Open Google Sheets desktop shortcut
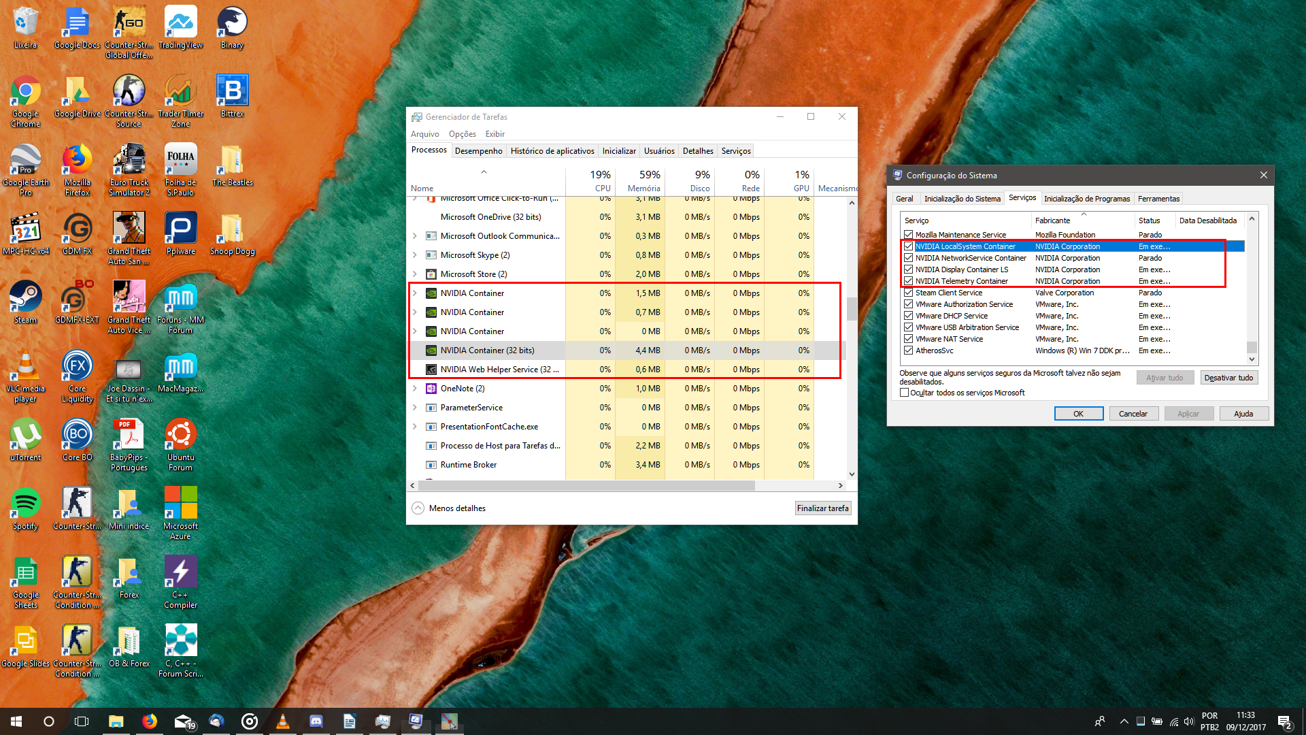Image resolution: width=1306 pixels, height=735 pixels. pyautogui.click(x=26, y=582)
